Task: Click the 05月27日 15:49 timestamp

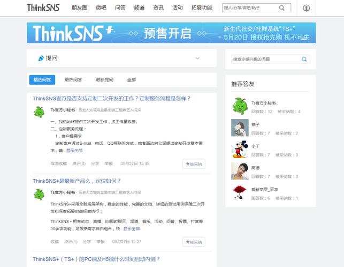Action: point(135,163)
